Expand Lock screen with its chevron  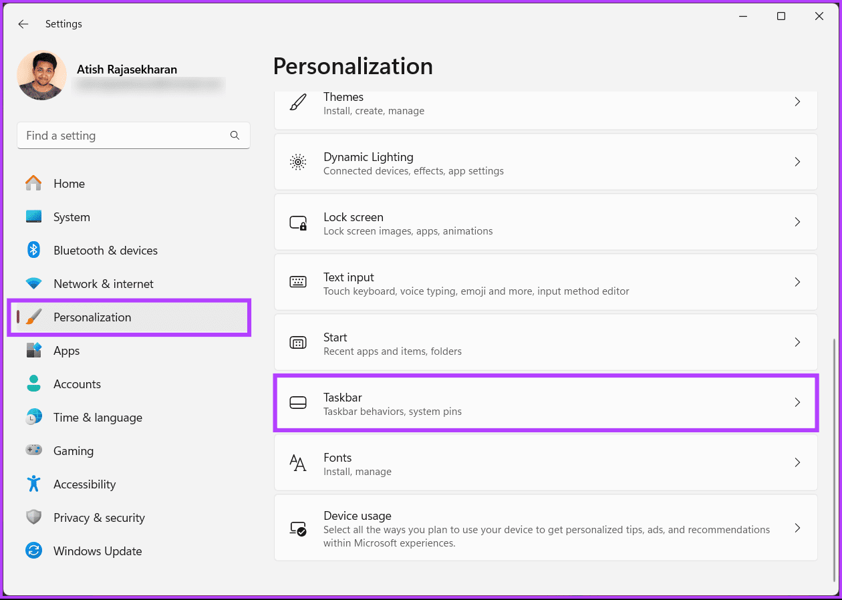click(x=797, y=222)
